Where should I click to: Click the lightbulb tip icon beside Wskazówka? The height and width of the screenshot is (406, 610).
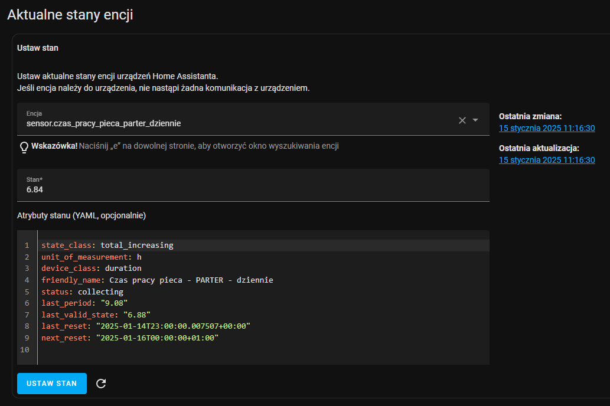24,146
